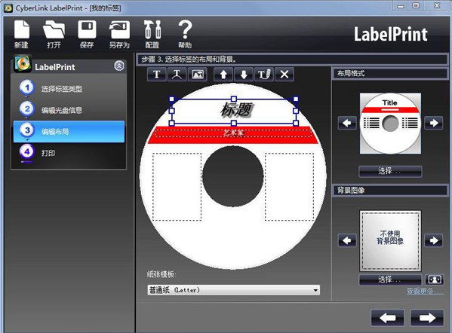
Task: Select the curved text tool
Action: [177, 75]
